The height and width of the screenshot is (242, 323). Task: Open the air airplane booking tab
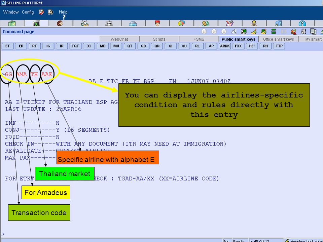(x=85, y=23)
